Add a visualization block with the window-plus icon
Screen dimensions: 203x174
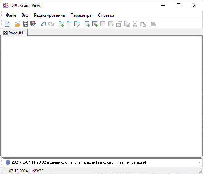[87, 24]
